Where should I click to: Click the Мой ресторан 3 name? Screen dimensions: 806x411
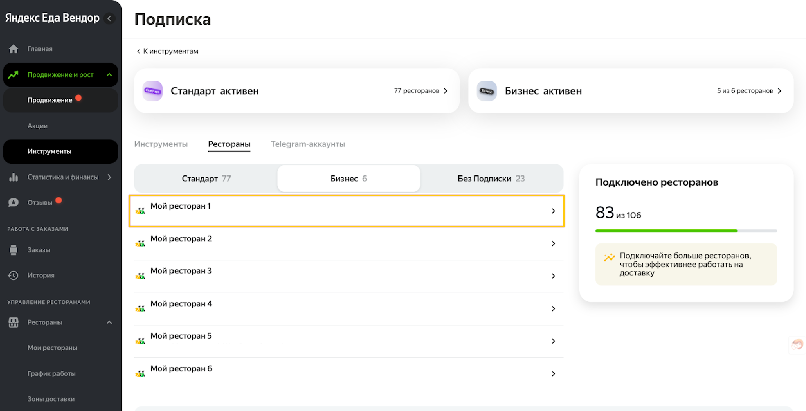181,271
